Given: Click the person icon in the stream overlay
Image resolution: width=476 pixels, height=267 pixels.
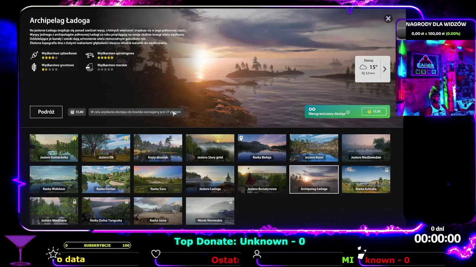Looking at the screenshot, I should (257, 254).
